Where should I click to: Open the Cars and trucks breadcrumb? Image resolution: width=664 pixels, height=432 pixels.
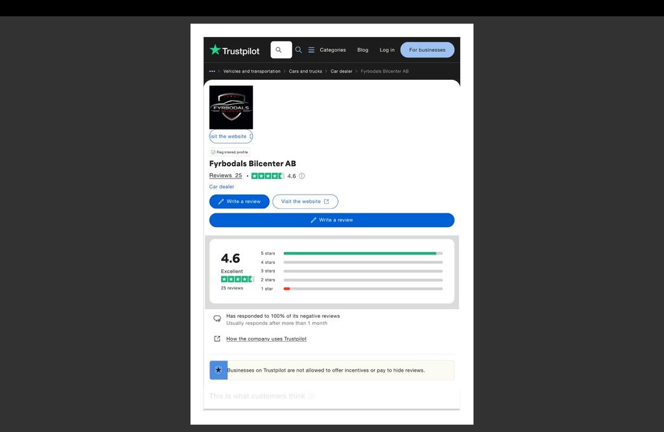click(305, 71)
